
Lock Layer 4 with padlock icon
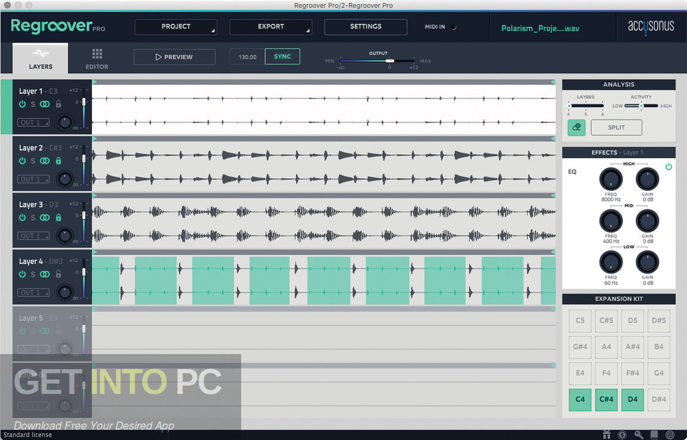(x=58, y=274)
